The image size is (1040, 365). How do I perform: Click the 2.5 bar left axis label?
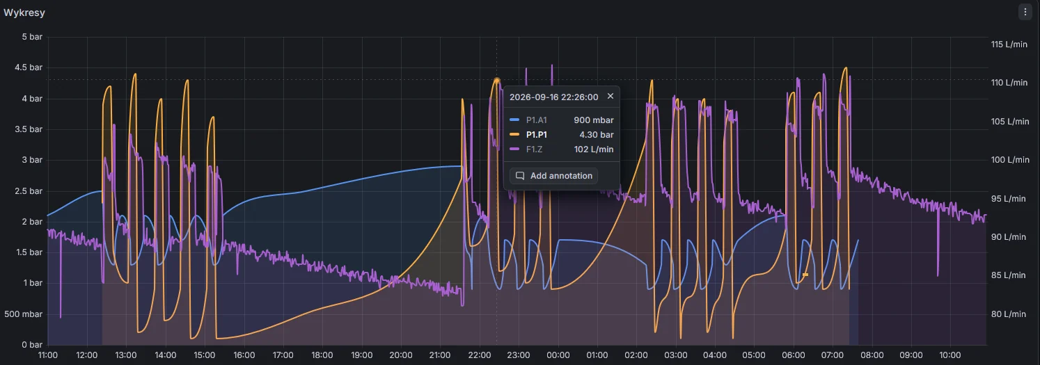[x=29, y=191]
